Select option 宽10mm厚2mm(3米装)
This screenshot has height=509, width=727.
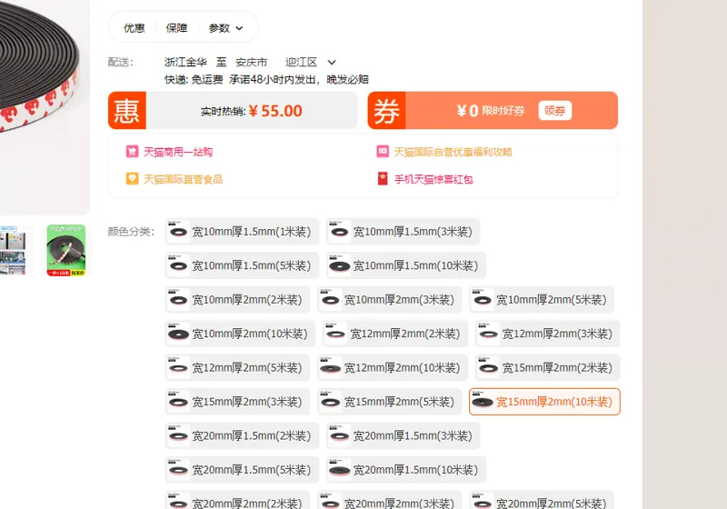pyautogui.click(x=390, y=299)
